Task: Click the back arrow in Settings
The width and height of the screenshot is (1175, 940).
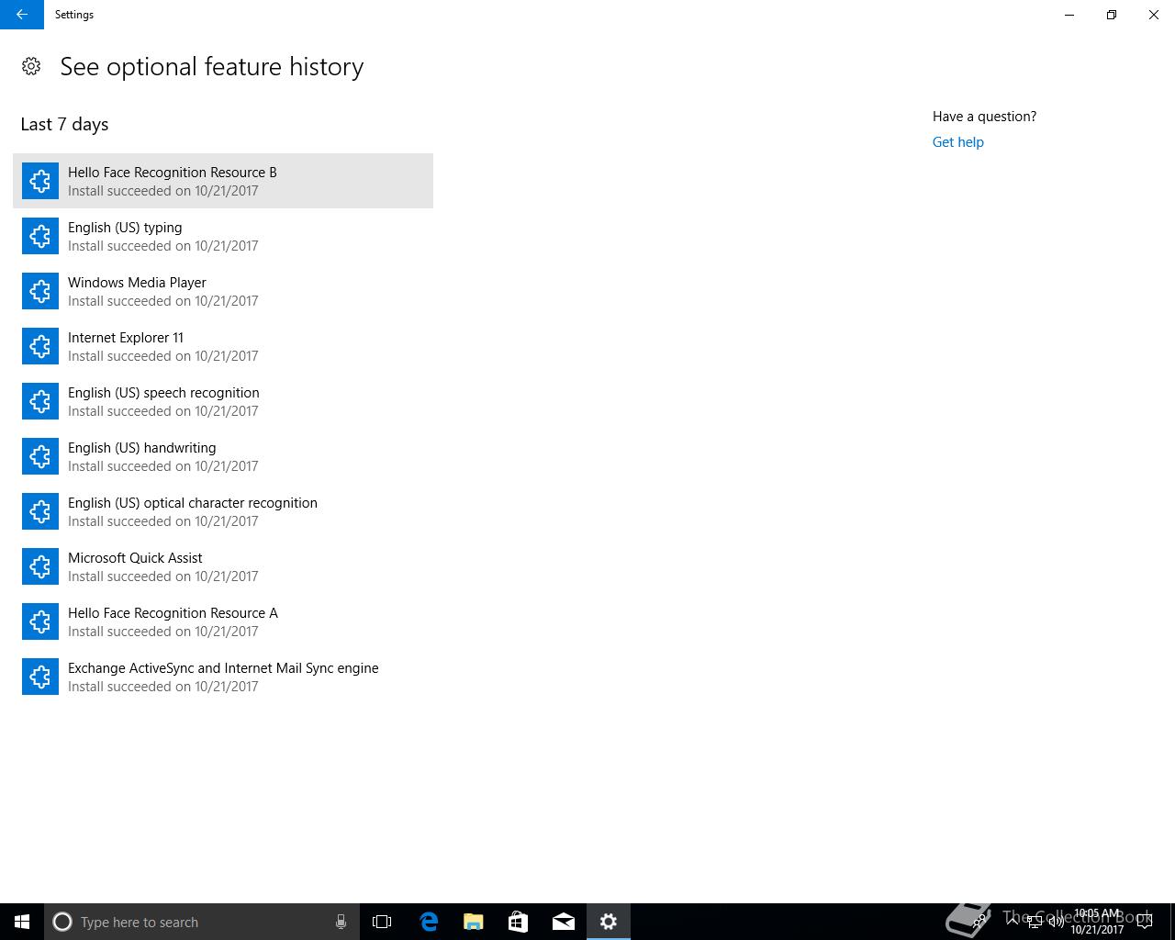Action: 22,15
